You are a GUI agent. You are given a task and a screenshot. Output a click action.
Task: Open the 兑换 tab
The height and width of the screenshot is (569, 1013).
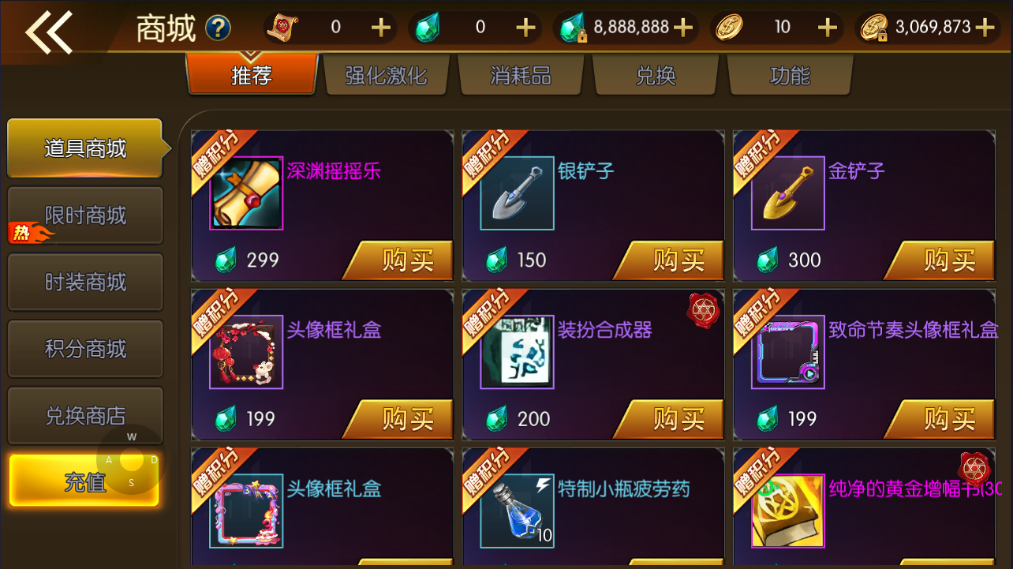656,76
